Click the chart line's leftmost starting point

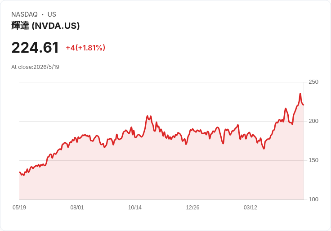20,172
